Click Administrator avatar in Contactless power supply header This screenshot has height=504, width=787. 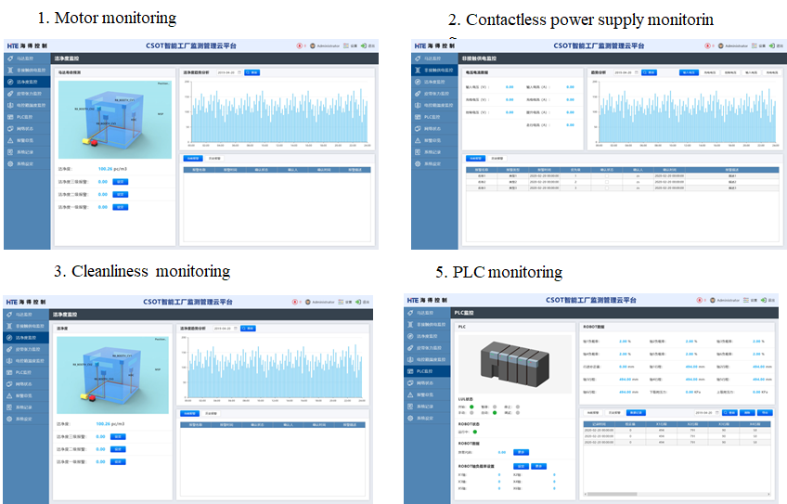pos(720,45)
